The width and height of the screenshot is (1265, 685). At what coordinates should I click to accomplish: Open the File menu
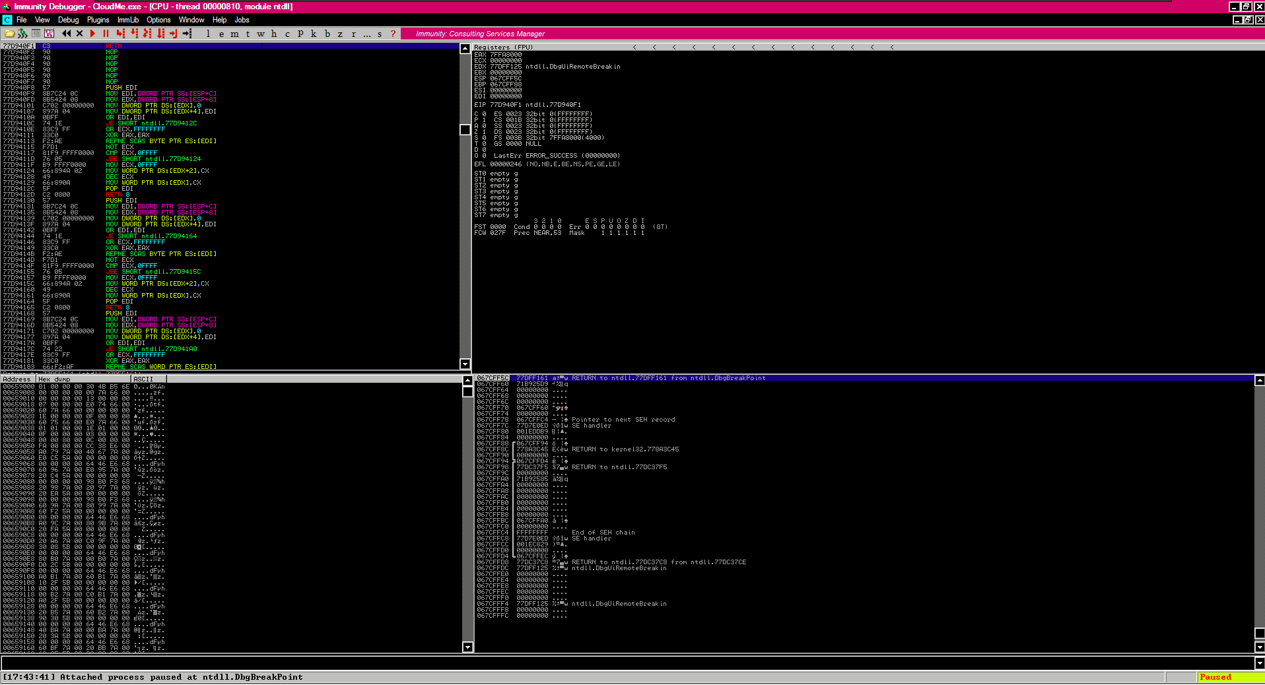(22, 20)
